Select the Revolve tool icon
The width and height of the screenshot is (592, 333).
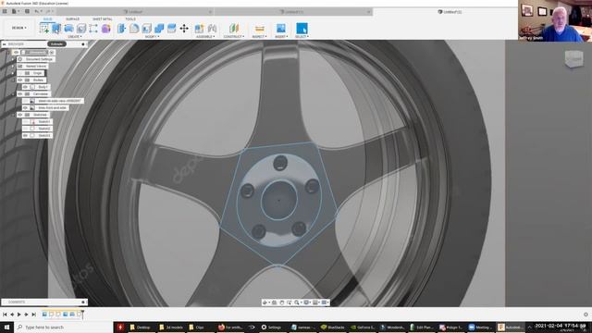68,29
